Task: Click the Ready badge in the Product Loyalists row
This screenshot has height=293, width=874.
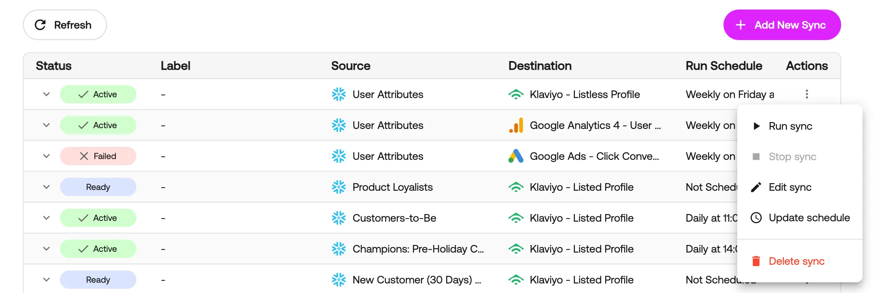Action: (98, 187)
